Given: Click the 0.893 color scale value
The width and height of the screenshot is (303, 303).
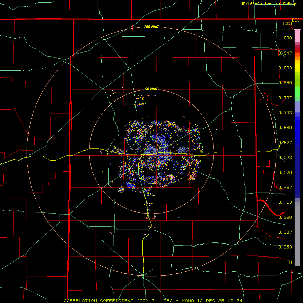Looking at the screenshot, I should pyautogui.click(x=285, y=68).
